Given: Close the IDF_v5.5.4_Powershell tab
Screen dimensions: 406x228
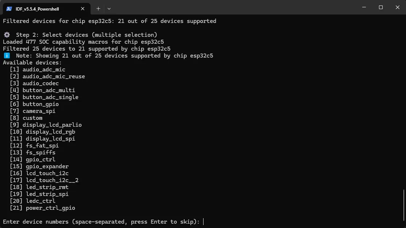Looking at the screenshot, I should click(82, 9).
